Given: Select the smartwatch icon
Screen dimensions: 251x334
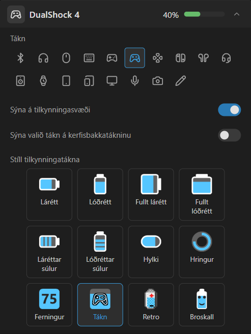Looking at the screenshot, I should point(43,81).
